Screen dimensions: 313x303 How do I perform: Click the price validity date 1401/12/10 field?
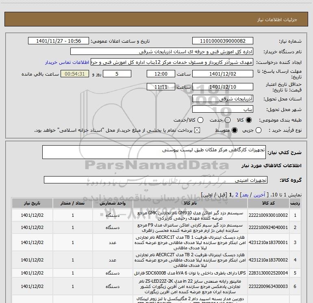(x=223, y=87)
